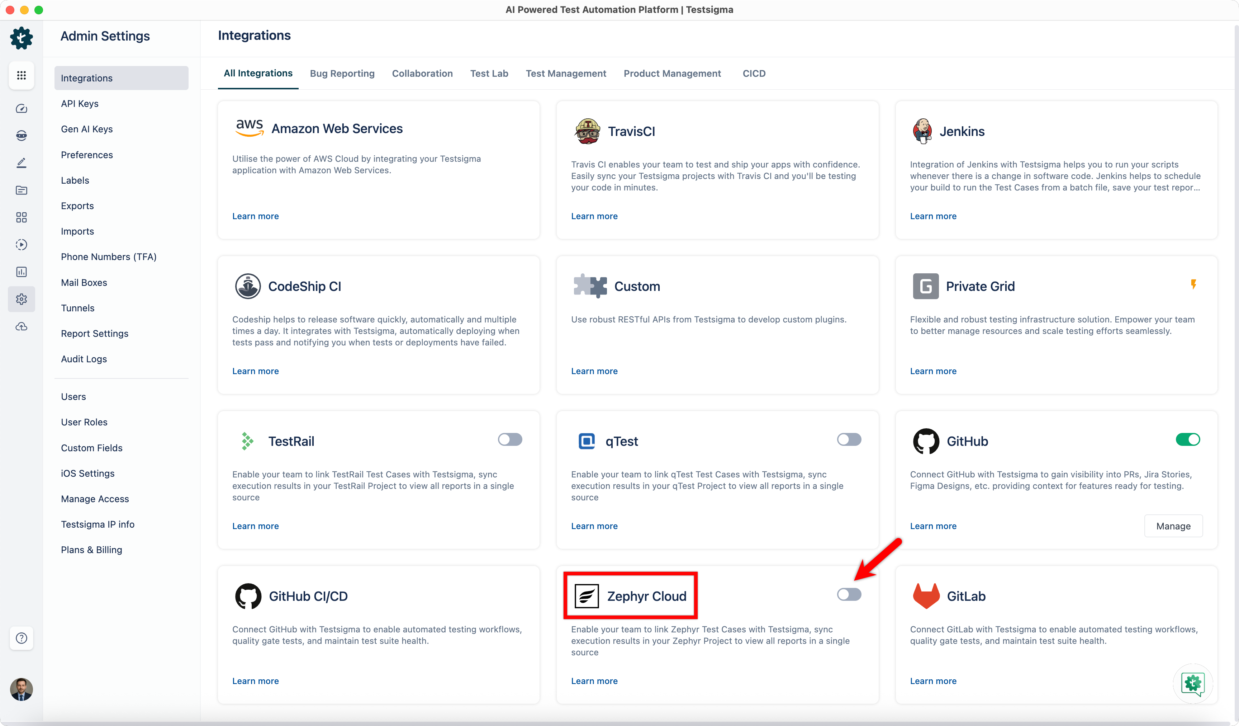
Task: Open the CICD tab
Action: tap(753, 73)
